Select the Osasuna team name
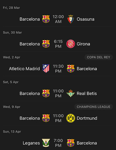Screen dimensions: 116x150 (x=85, y=19)
